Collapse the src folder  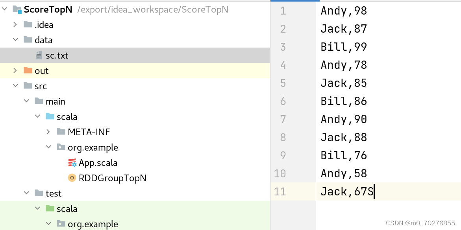tap(15, 86)
